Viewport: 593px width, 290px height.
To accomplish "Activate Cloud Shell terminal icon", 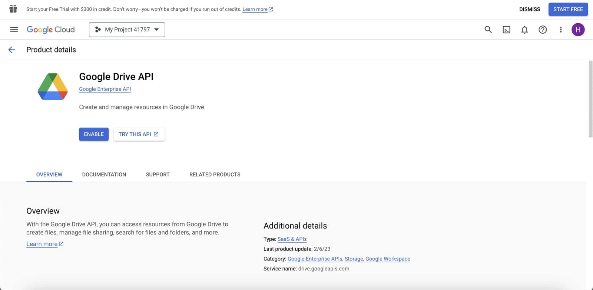I will pyautogui.click(x=506, y=30).
